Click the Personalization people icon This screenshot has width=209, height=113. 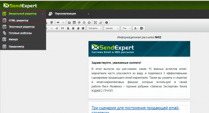[x=50, y=14]
